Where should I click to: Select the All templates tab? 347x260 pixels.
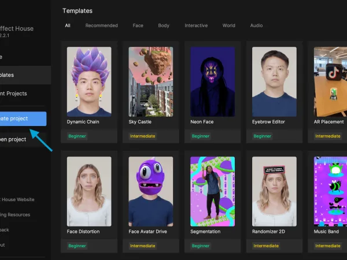pyautogui.click(x=68, y=25)
